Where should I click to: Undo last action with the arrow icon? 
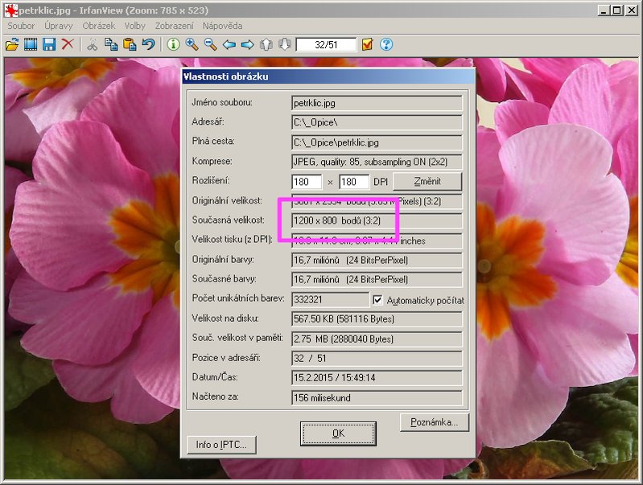pyautogui.click(x=148, y=44)
